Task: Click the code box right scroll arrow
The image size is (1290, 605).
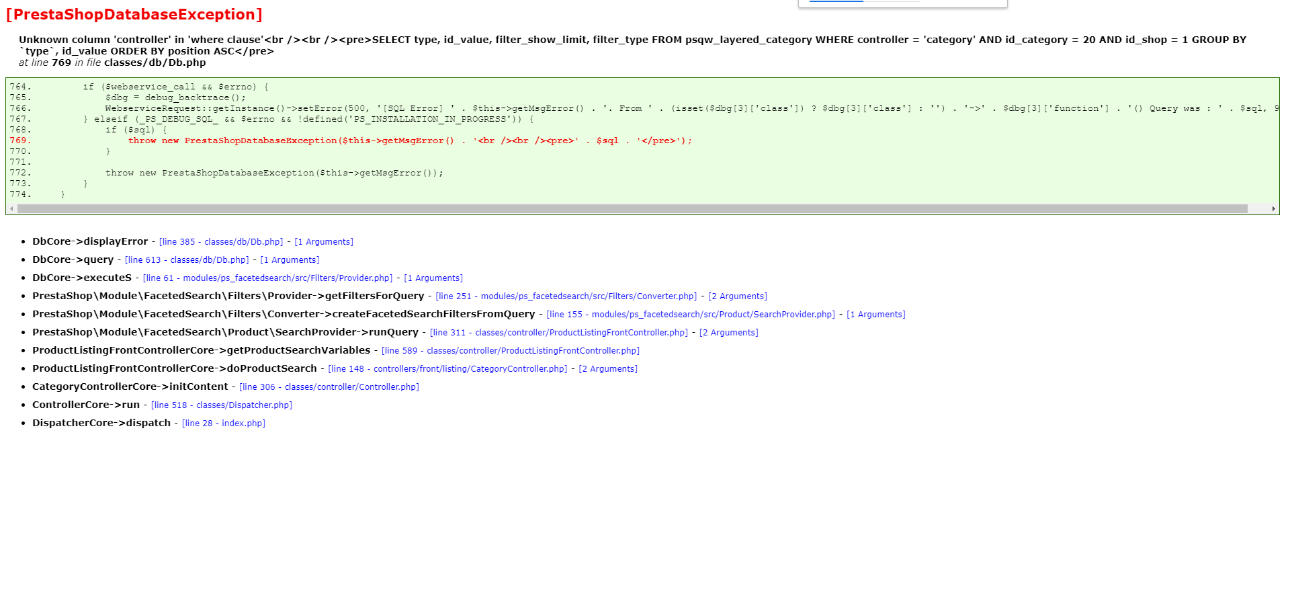Action: pyautogui.click(x=1273, y=209)
